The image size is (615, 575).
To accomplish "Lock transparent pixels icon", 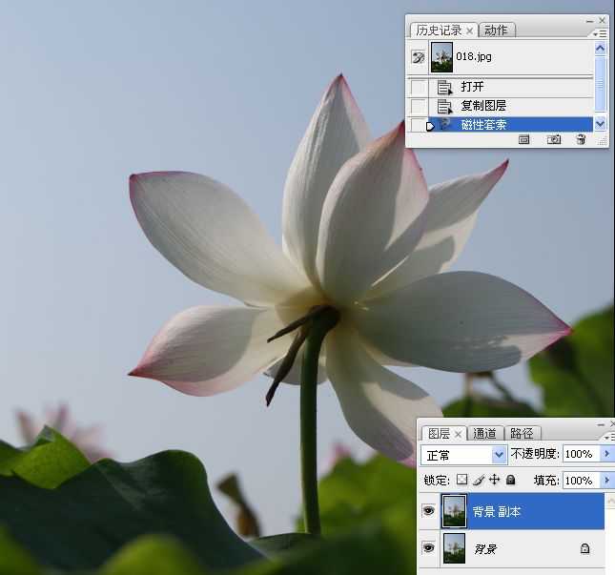I will click(462, 480).
